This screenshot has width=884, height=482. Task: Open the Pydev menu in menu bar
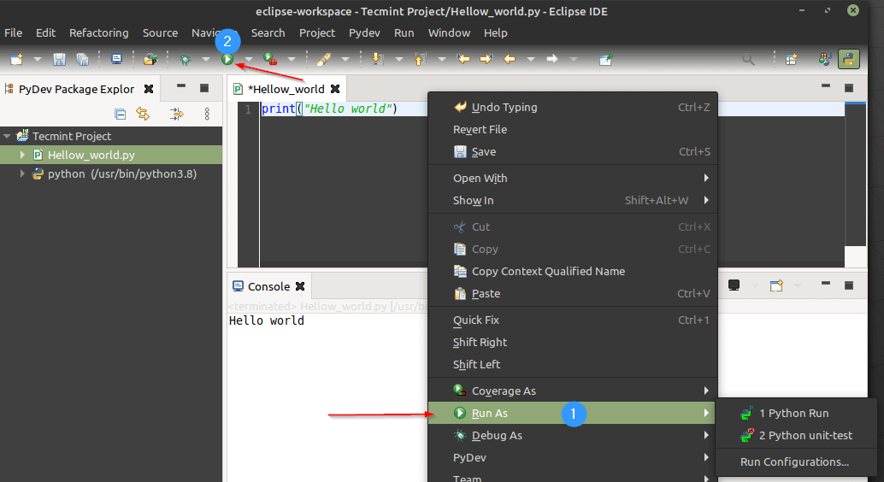[364, 32]
